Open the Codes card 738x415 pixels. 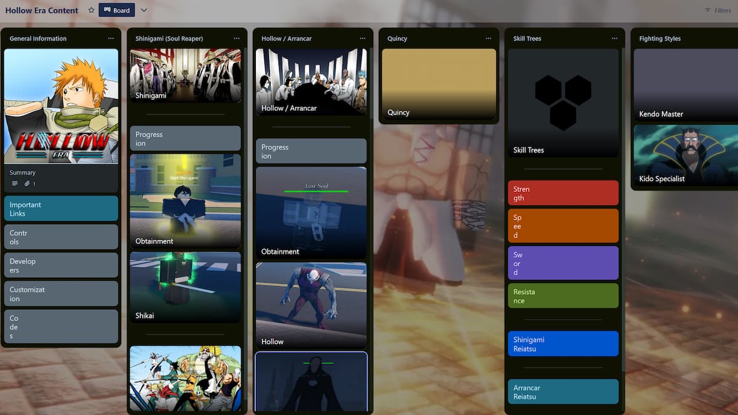coord(60,326)
